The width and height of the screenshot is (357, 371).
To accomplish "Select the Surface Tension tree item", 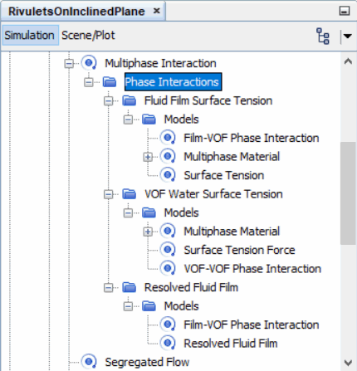I will coord(224,175).
